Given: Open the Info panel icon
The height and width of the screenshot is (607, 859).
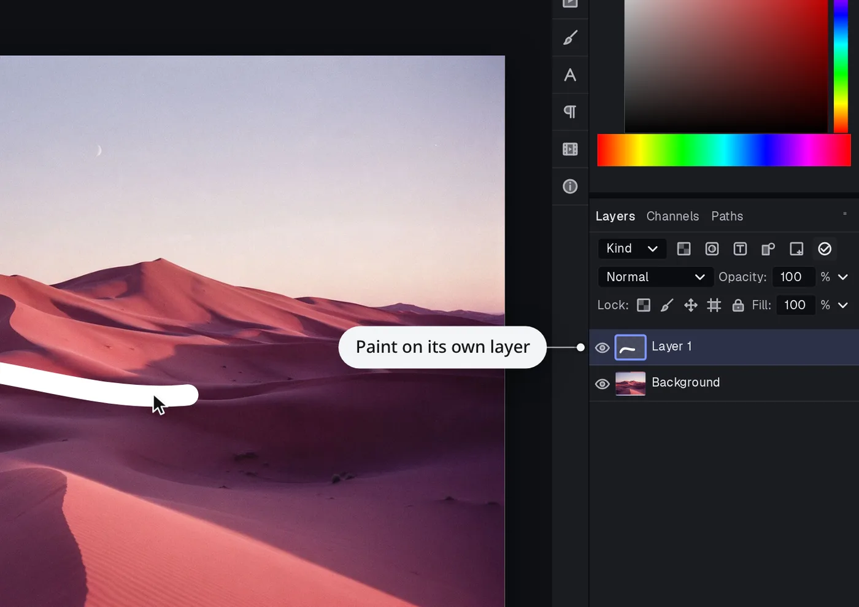Looking at the screenshot, I should click(x=570, y=186).
